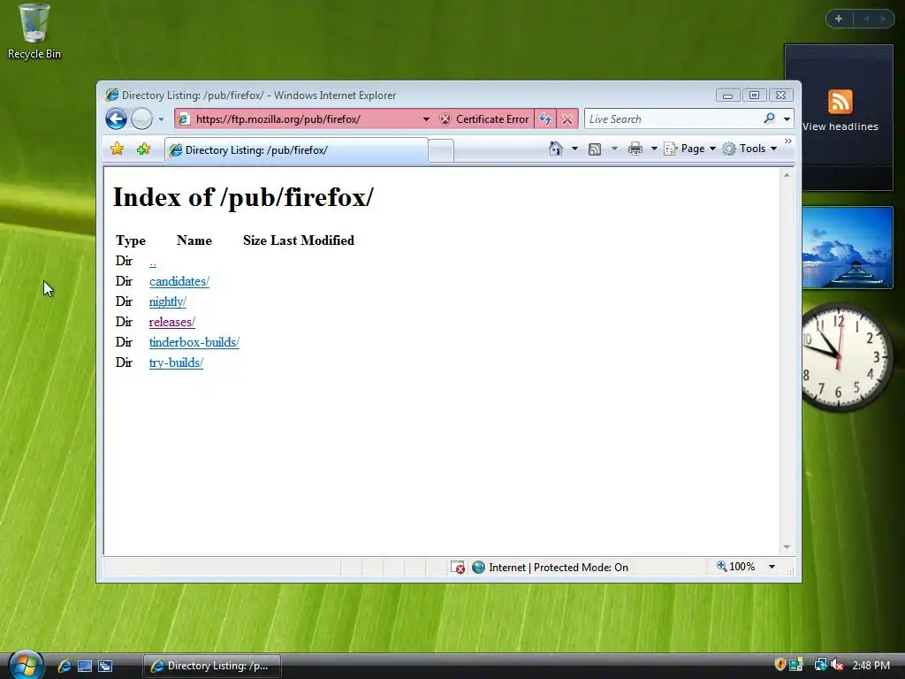Click the popup blocked status bar icon
The height and width of the screenshot is (679, 905).
(457, 567)
